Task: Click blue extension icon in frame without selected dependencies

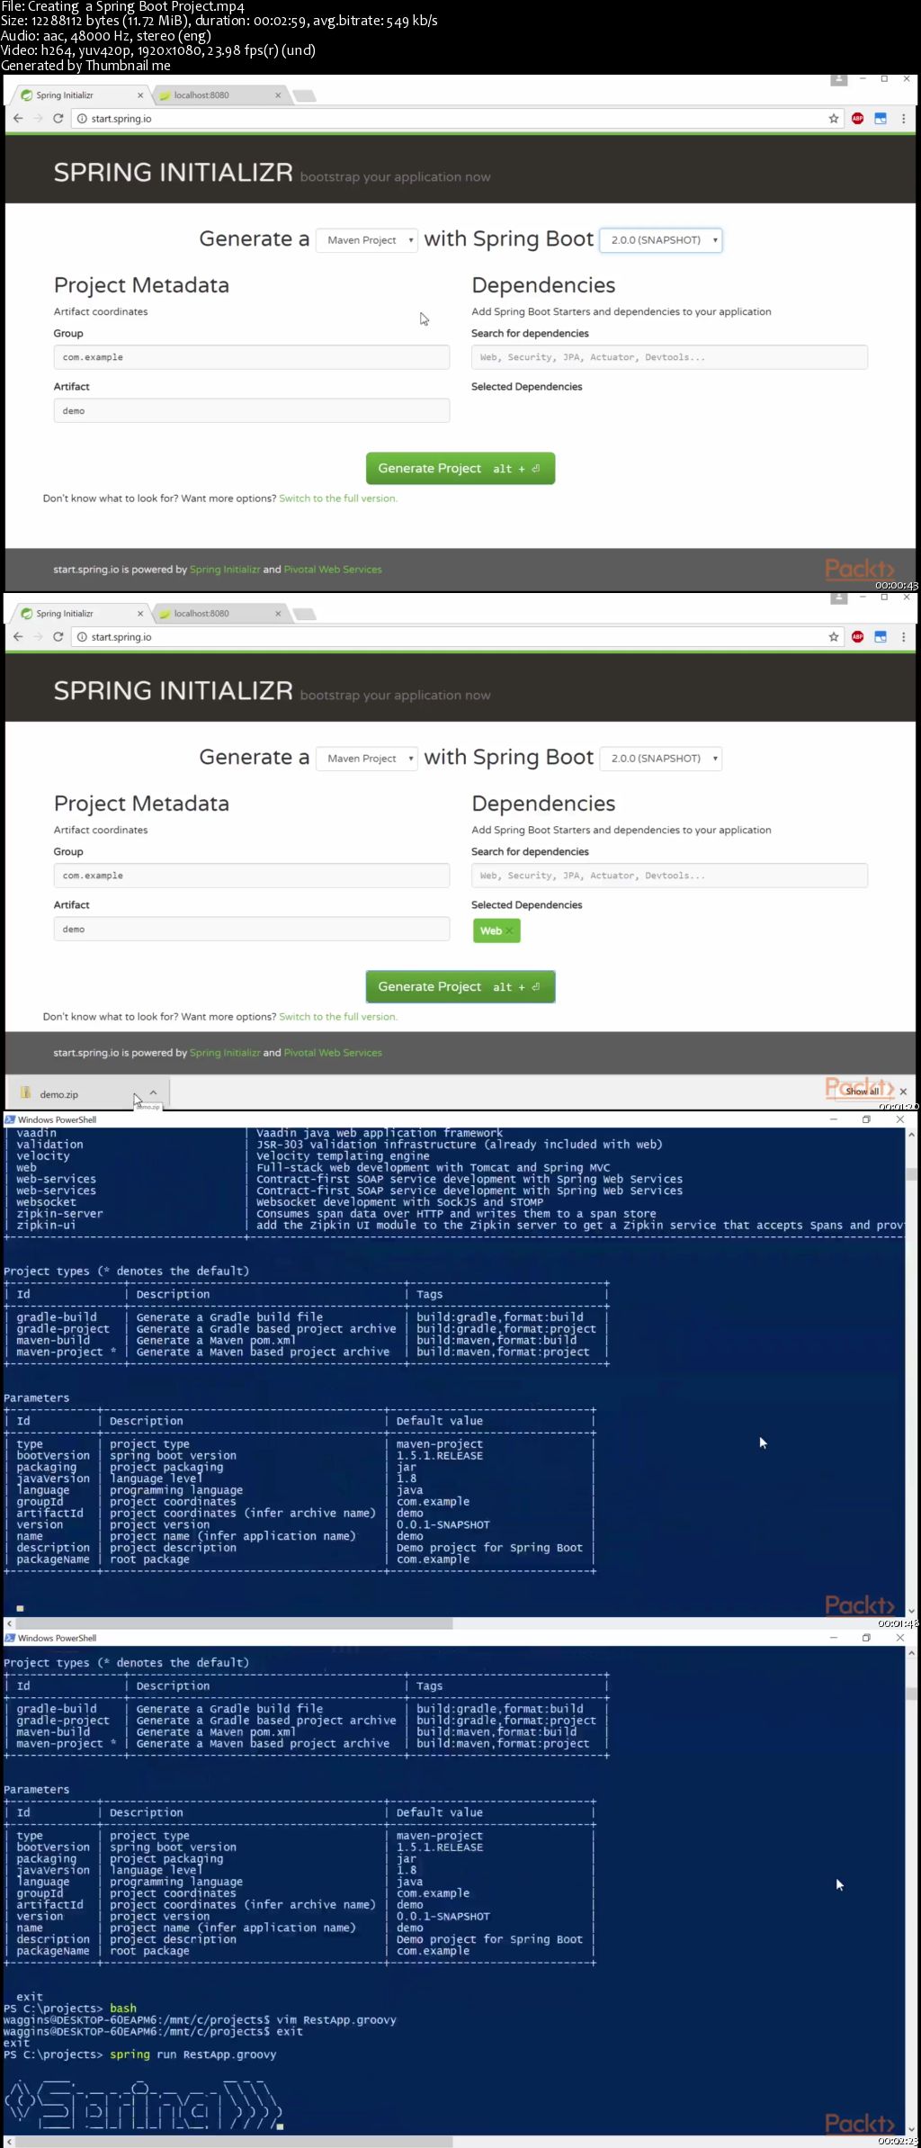Action: (x=881, y=118)
